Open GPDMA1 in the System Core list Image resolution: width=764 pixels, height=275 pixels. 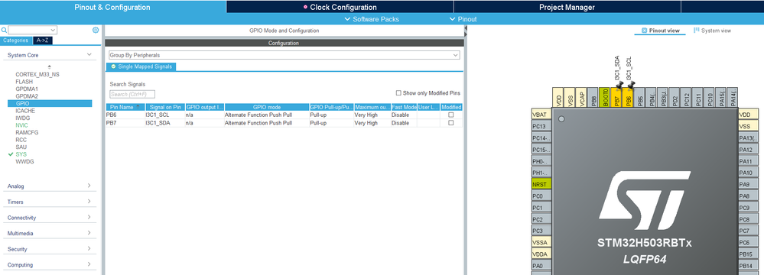(x=27, y=89)
